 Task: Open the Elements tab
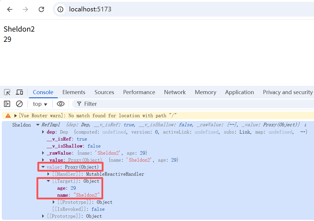pos(74,92)
